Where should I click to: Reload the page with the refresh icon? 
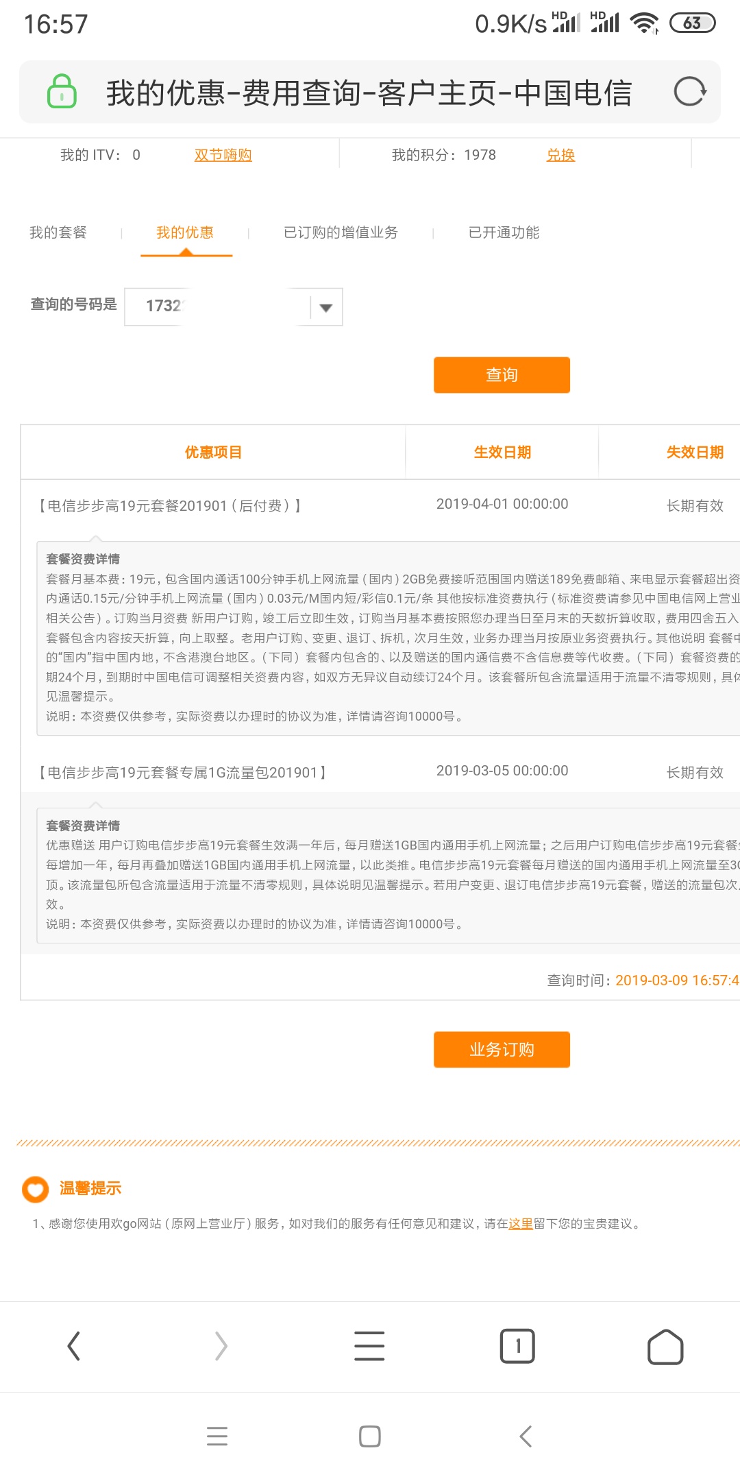[x=689, y=91]
